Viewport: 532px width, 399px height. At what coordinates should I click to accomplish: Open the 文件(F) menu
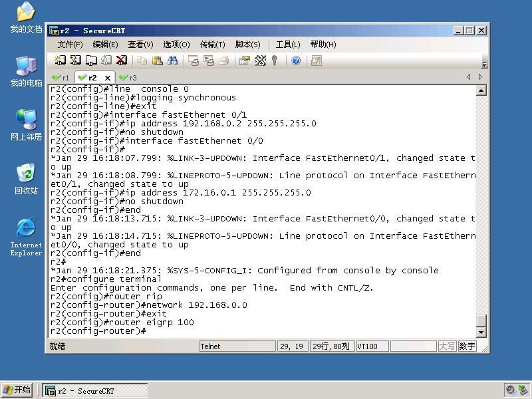pyautogui.click(x=70, y=45)
